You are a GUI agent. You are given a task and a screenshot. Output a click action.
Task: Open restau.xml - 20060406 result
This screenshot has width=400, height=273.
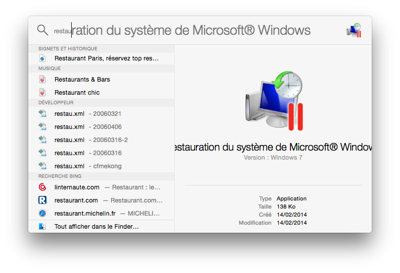tap(102, 127)
